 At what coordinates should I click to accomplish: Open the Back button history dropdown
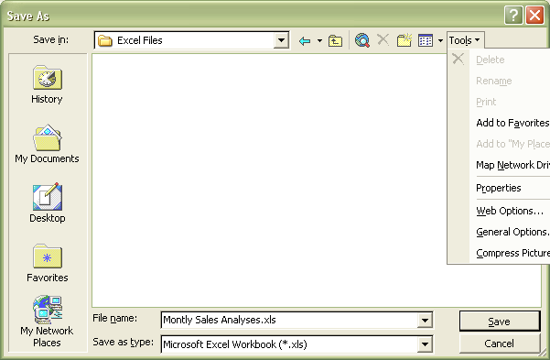point(319,40)
